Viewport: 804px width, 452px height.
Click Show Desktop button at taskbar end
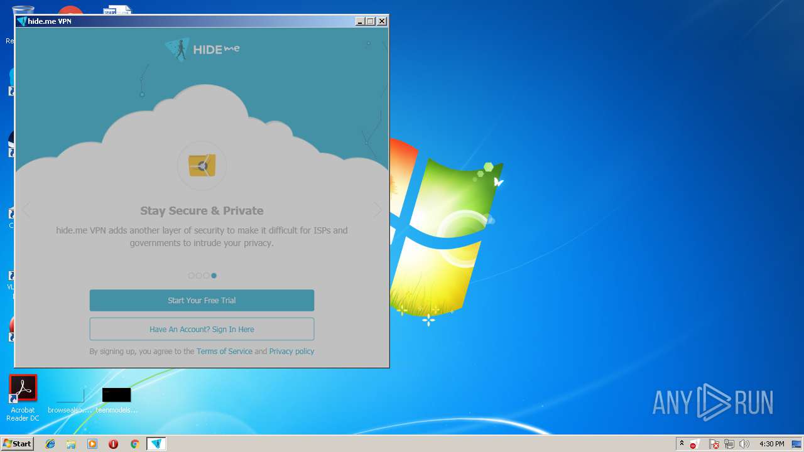pyautogui.click(x=797, y=444)
